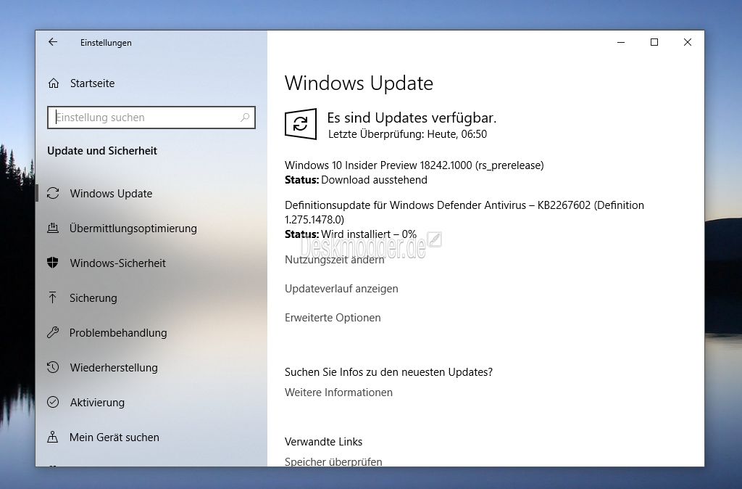
Task: Click the Speicher überprüfen link
Action: point(333,461)
